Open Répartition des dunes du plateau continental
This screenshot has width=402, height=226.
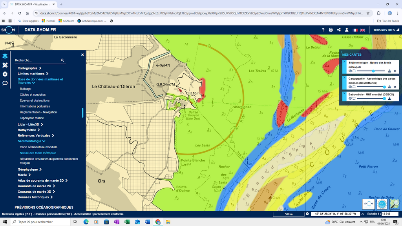coord(49,161)
